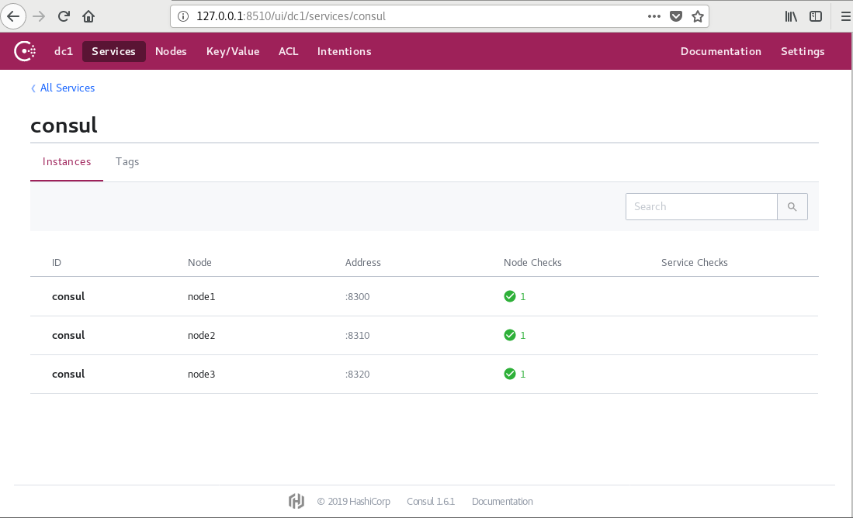This screenshot has width=853, height=518.
Task: Click the :8310 address cell
Action: pos(357,335)
